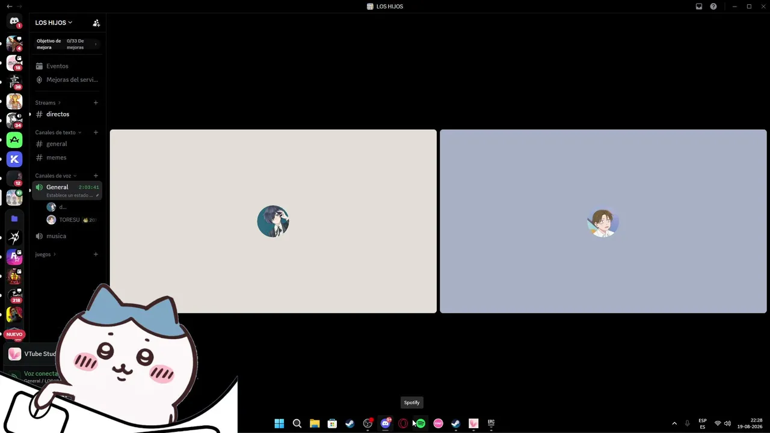Open Wi-Fi network settings in tray
This screenshot has width=770, height=433.
pos(717,423)
